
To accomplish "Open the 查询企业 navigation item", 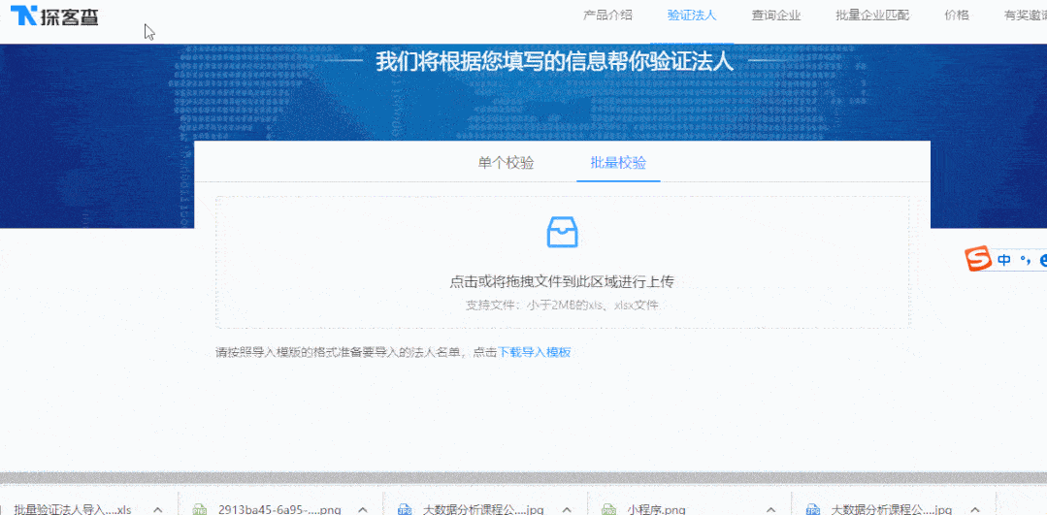I will [x=776, y=16].
